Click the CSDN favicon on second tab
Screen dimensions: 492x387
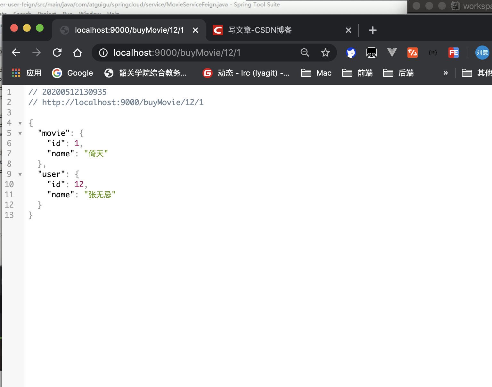[218, 30]
